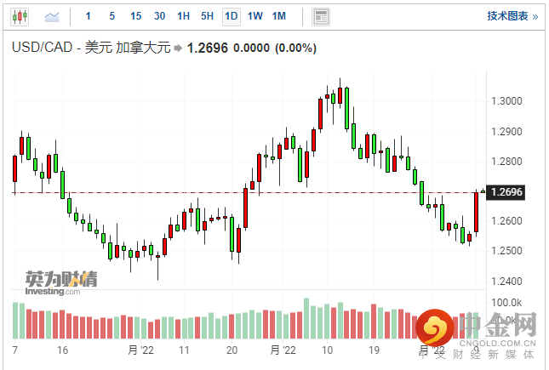Click the CNGOLD red swirl logo
The width and height of the screenshot is (549, 370).
point(434,328)
